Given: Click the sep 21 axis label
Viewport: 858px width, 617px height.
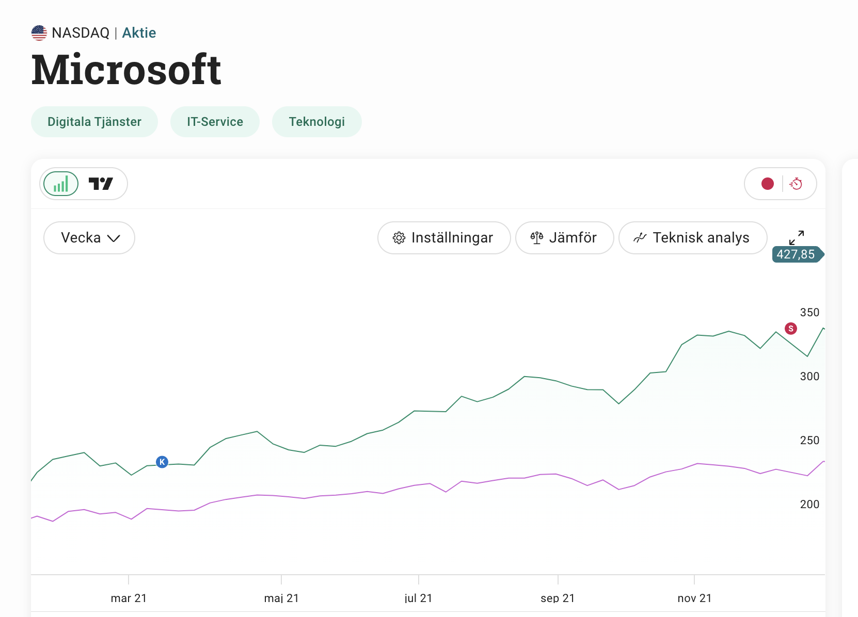Looking at the screenshot, I should tap(558, 598).
